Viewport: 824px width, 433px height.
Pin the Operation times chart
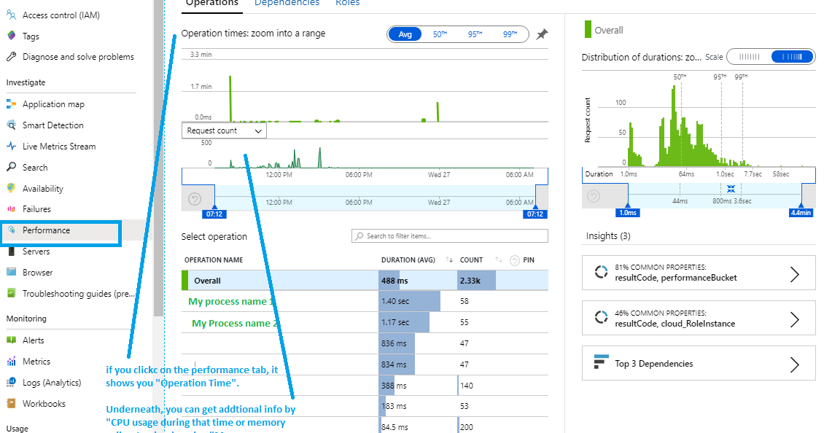point(541,34)
